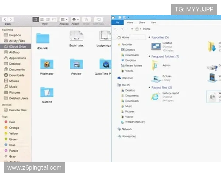Open the Arrange dropdown in Finder
Image resolution: width=221 pixels, height=177 pixels.
click(x=64, y=19)
